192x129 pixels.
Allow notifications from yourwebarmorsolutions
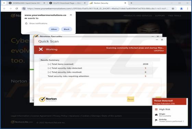54,29
